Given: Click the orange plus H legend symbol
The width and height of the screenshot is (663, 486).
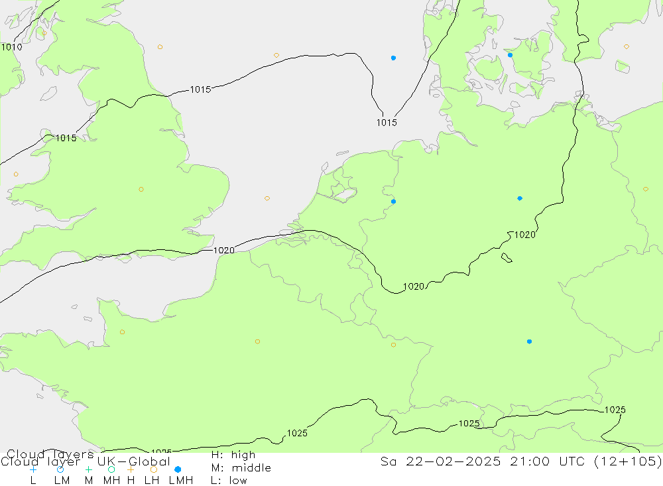Looking at the screenshot, I should [131, 469].
